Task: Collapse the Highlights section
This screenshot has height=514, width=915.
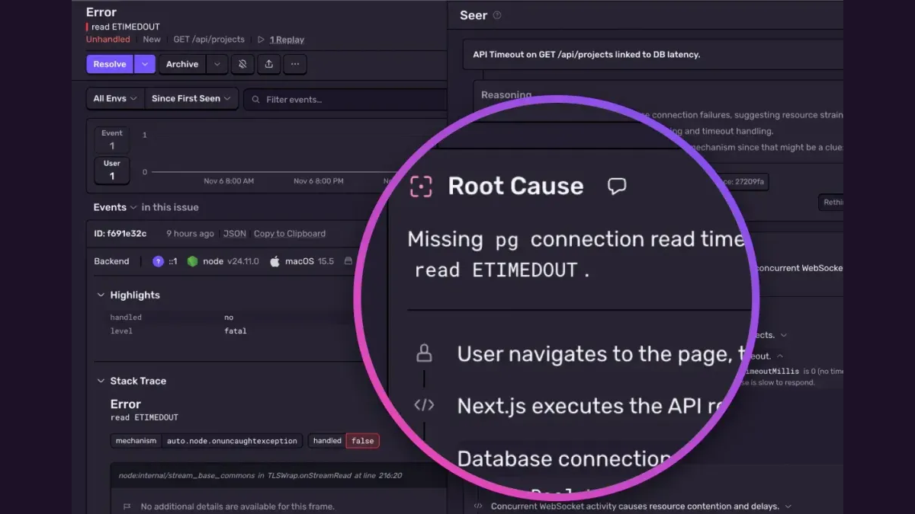Action: [x=101, y=295]
